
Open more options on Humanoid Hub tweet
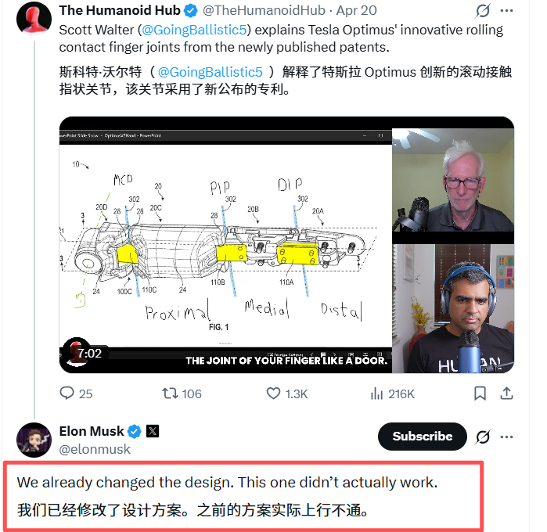click(506, 10)
